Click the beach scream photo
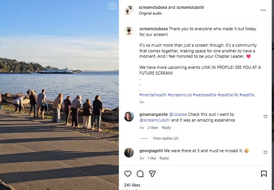 59,96
